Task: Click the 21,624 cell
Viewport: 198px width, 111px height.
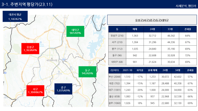Action: [153, 62]
